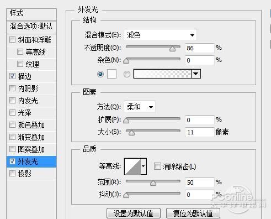The width and height of the screenshot is (271, 219).
Task: Tick the 等高线 sub-option checkbox
Action: pyautogui.click(x=20, y=52)
